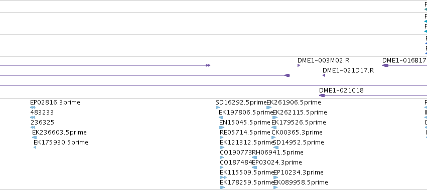Select the CK00365.3prime label

pyautogui.click(x=297, y=132)
